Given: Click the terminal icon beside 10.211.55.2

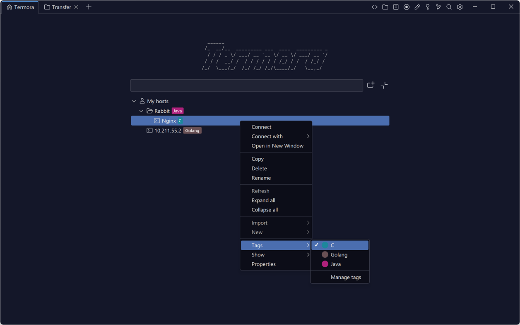Looking at the screenshot, I should coord(149,130).
